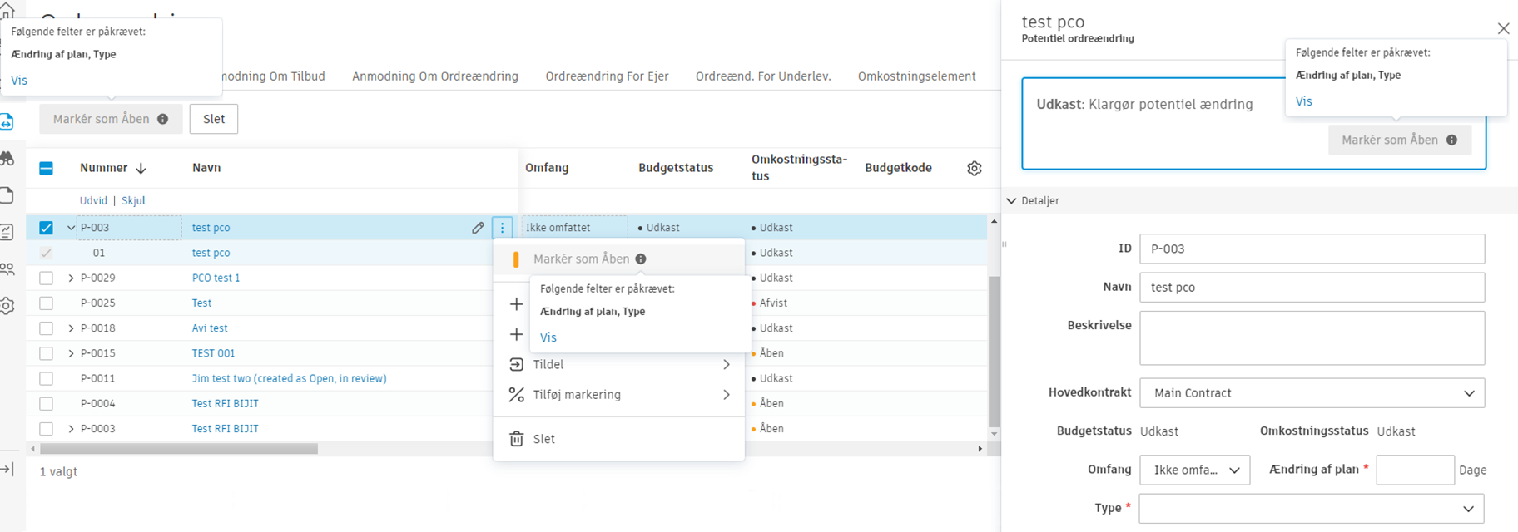Image resolution: width=1518 pixels, height=532 pixels.
Task: Uncheck the P-003 row checkbox
Action: (x=47, y=228)
